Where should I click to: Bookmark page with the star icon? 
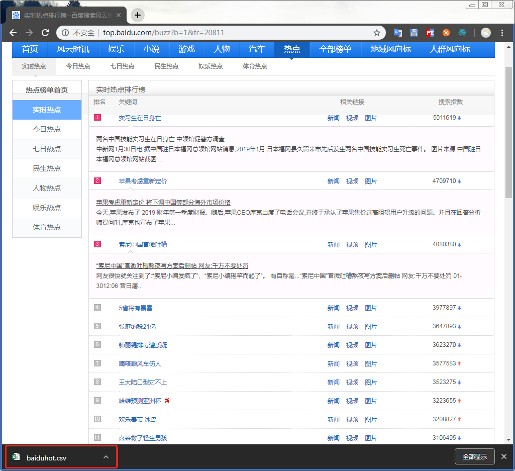point(377,33)
